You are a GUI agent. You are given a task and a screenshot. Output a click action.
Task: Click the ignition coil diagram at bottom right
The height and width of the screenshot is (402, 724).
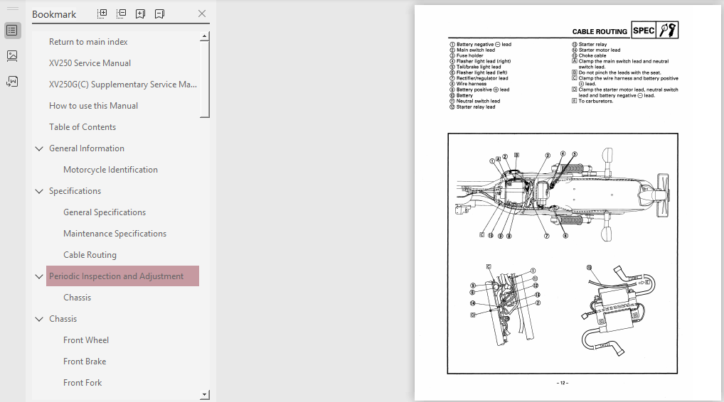pos(617,310)
